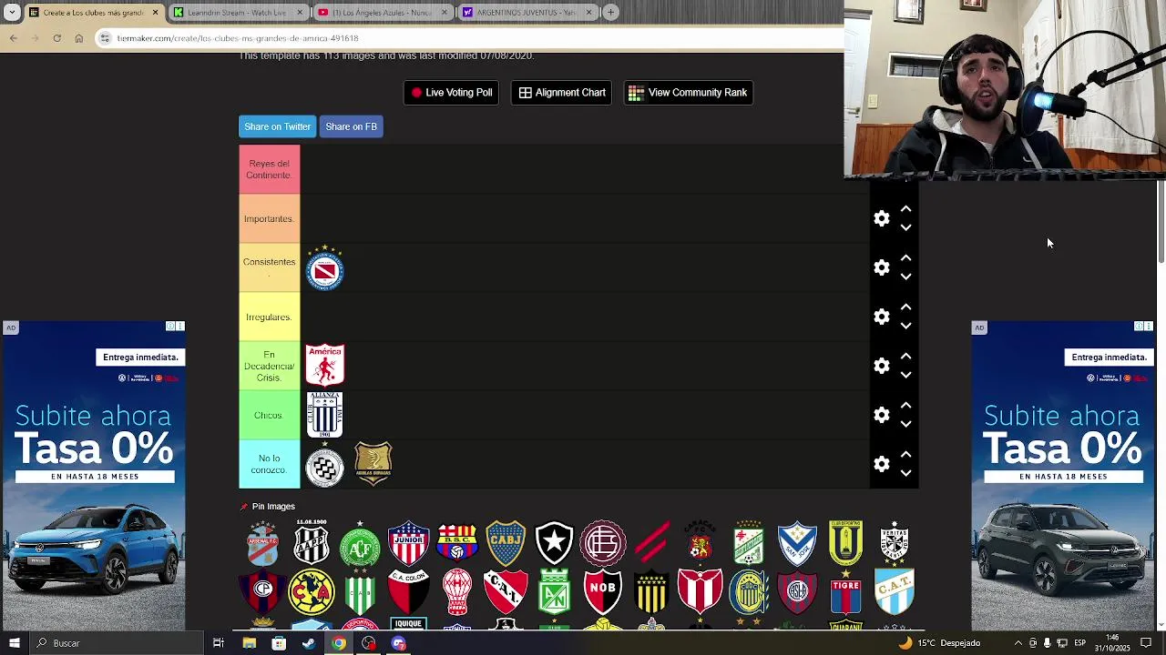Switch to Los Ángeles Azules YouTube tab
1166x655 pixels.
[382, 12]
